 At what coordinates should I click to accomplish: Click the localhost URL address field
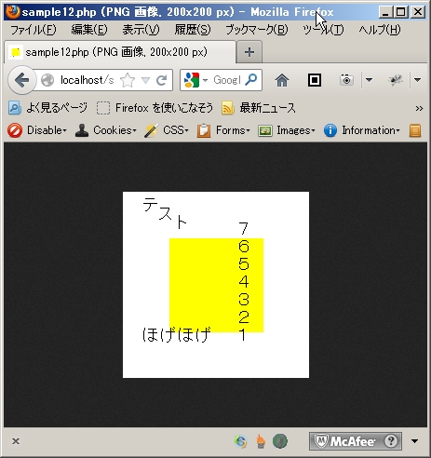click(87, 80)
